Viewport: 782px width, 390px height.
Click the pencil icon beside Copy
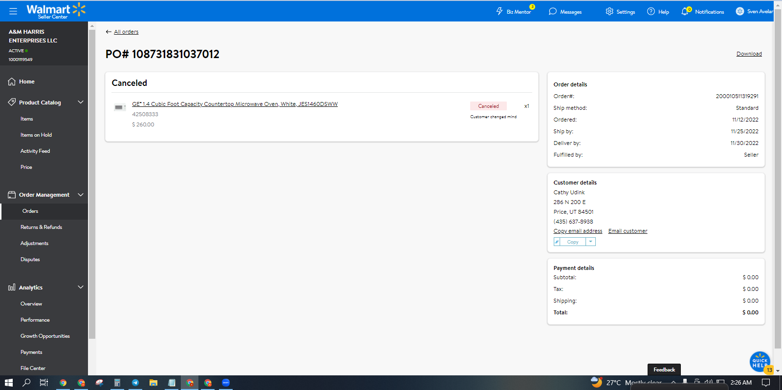coord(557,242)
